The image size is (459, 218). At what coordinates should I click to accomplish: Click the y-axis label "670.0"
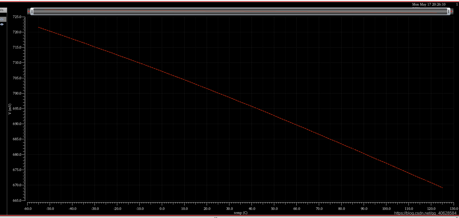pos(17,185)
